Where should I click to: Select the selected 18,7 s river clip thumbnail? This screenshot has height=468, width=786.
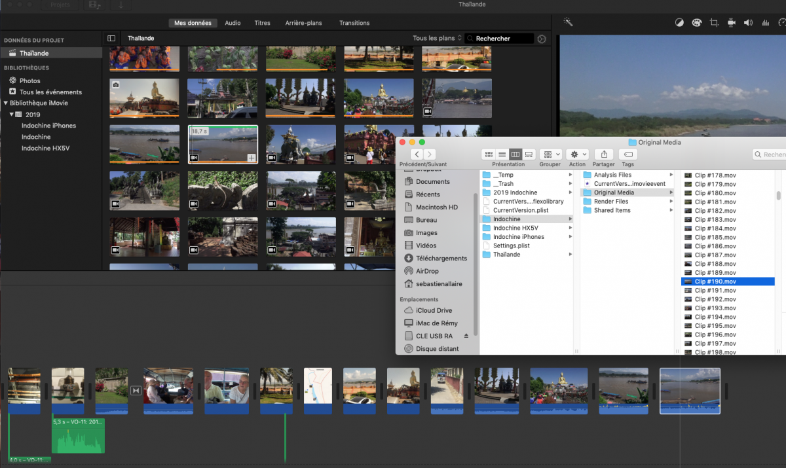click(223, 145)
